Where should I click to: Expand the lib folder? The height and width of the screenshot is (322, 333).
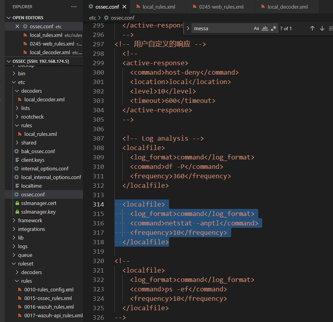click(44, 238)
